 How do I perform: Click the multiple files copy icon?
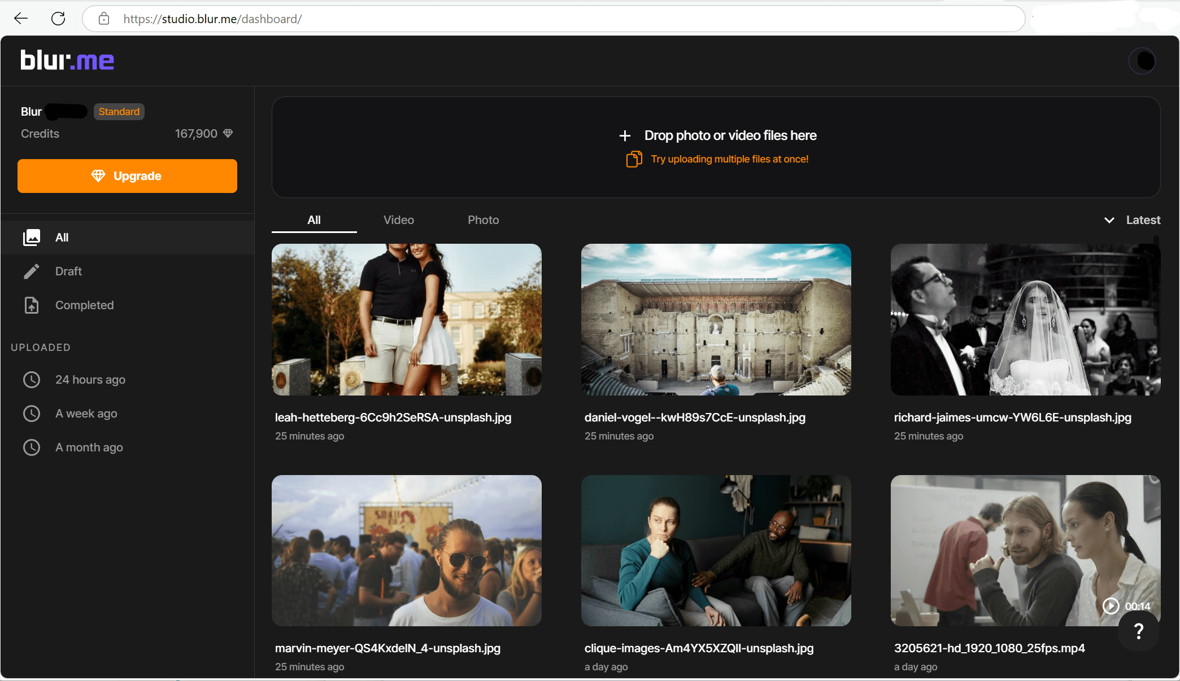pyautogui.click(x=634, y=159)
